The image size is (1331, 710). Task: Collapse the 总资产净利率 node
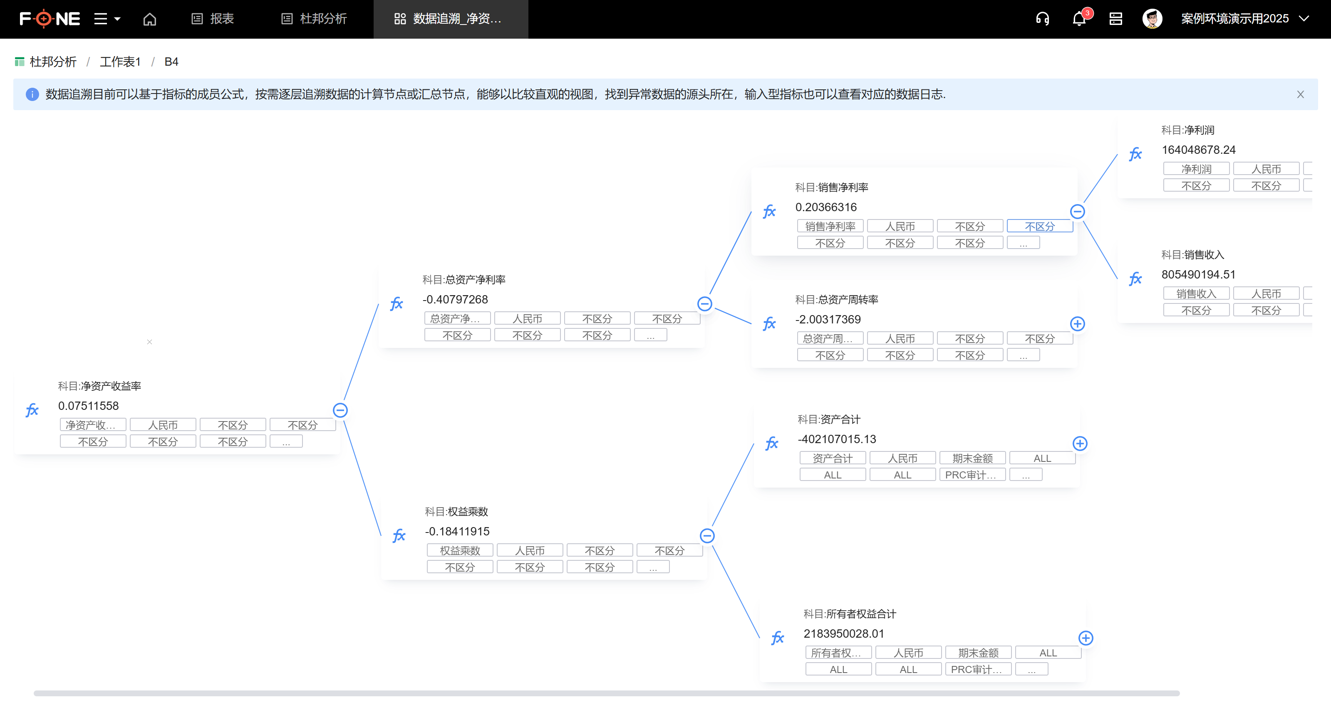[704, 303]
